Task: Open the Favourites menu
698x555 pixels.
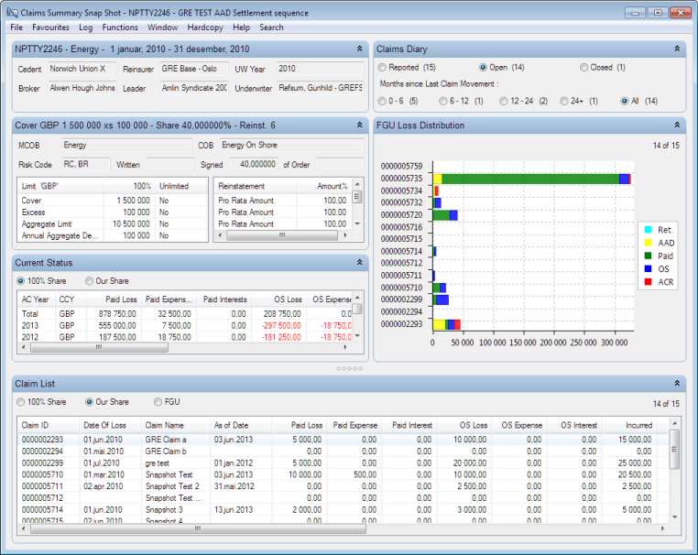Action: [x=50, y=27]
